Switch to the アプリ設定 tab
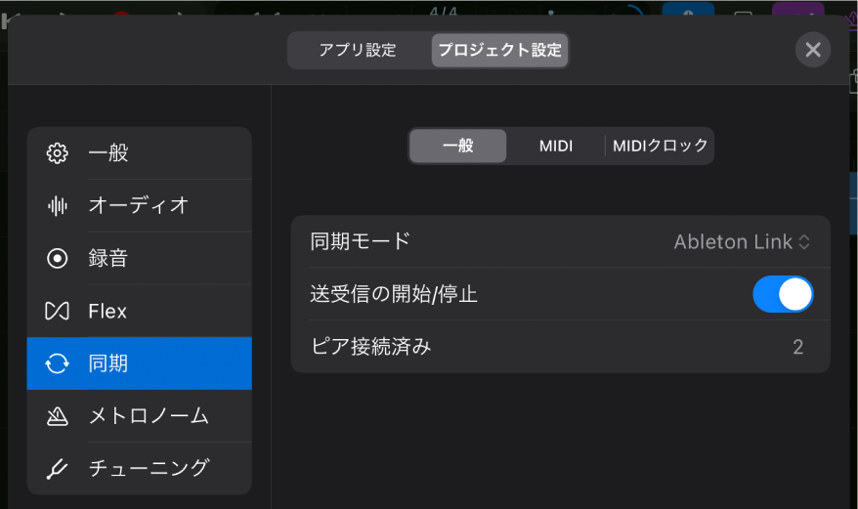The width and height of the screenshot is (858, 509). [x=358, y=50]
